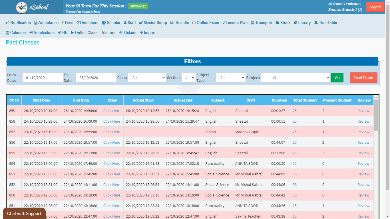Click the Calendar icon in the menu

[x=7, y=33]
